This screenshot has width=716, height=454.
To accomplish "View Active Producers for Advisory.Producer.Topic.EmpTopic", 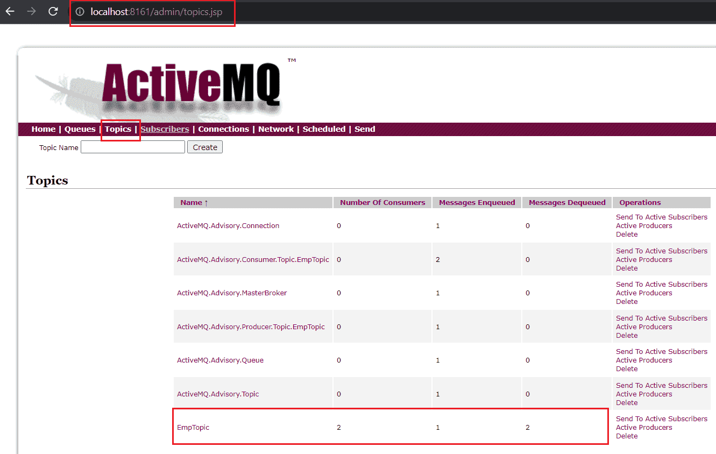I will tap(644, 327).
